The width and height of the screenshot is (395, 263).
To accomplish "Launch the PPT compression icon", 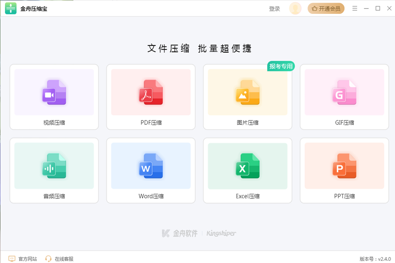I will click(x=344, y=166).
